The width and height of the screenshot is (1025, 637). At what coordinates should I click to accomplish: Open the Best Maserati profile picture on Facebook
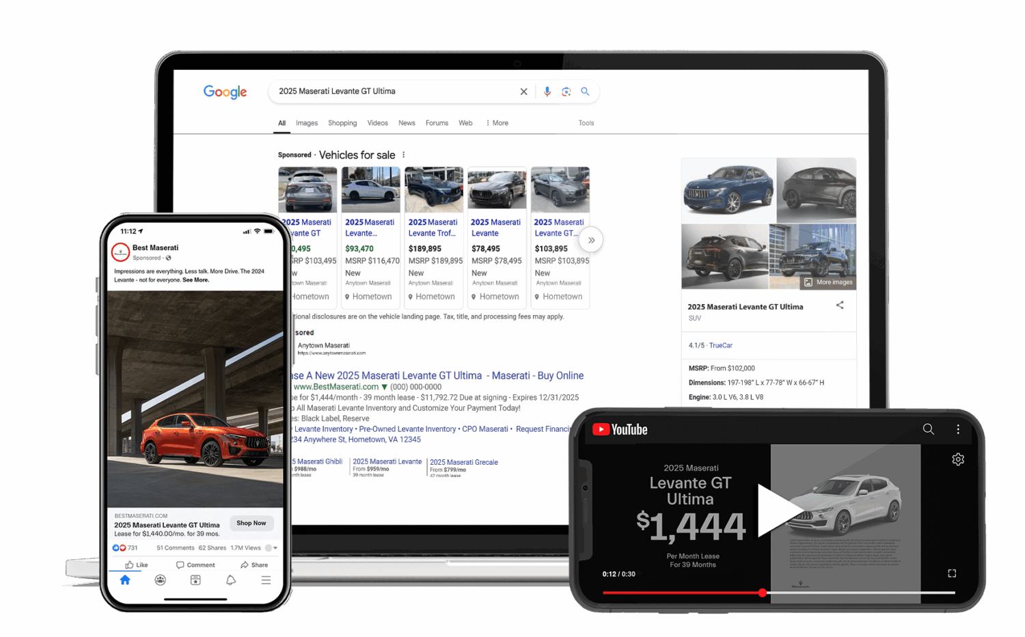pyautogui.click(x=120, y=252)
